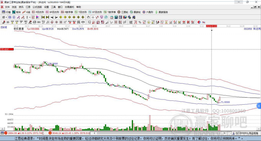Click the 行情 quotes button
Image resolution: width=261 pixels, height=141 pixels.
(x=6, y=12)
